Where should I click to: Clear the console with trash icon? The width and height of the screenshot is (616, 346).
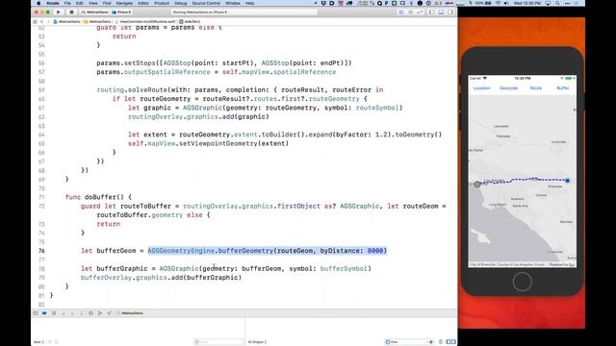(441, 342)
